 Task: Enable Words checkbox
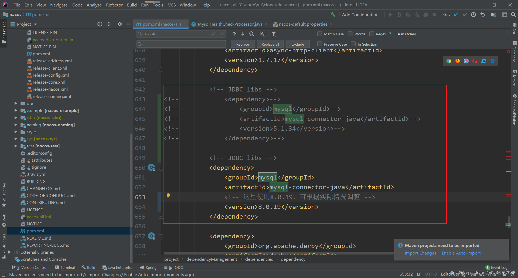[x=350, y=34]
